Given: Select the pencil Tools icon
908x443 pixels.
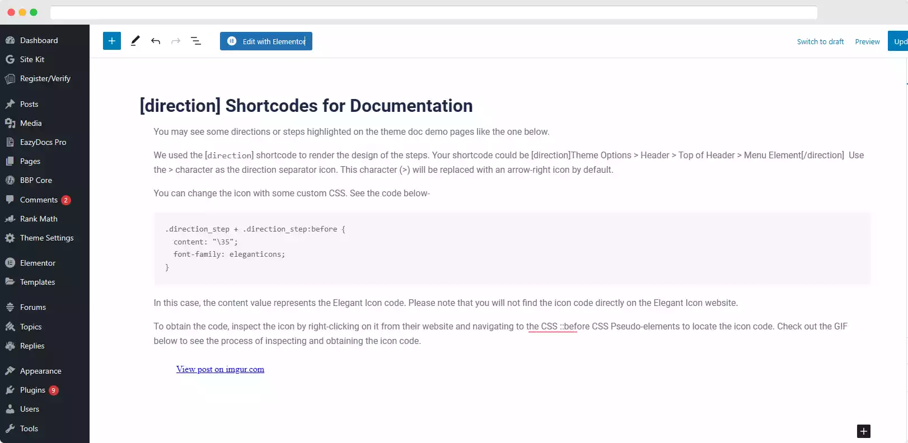Looking at the screenshot, I should (135, 41).
